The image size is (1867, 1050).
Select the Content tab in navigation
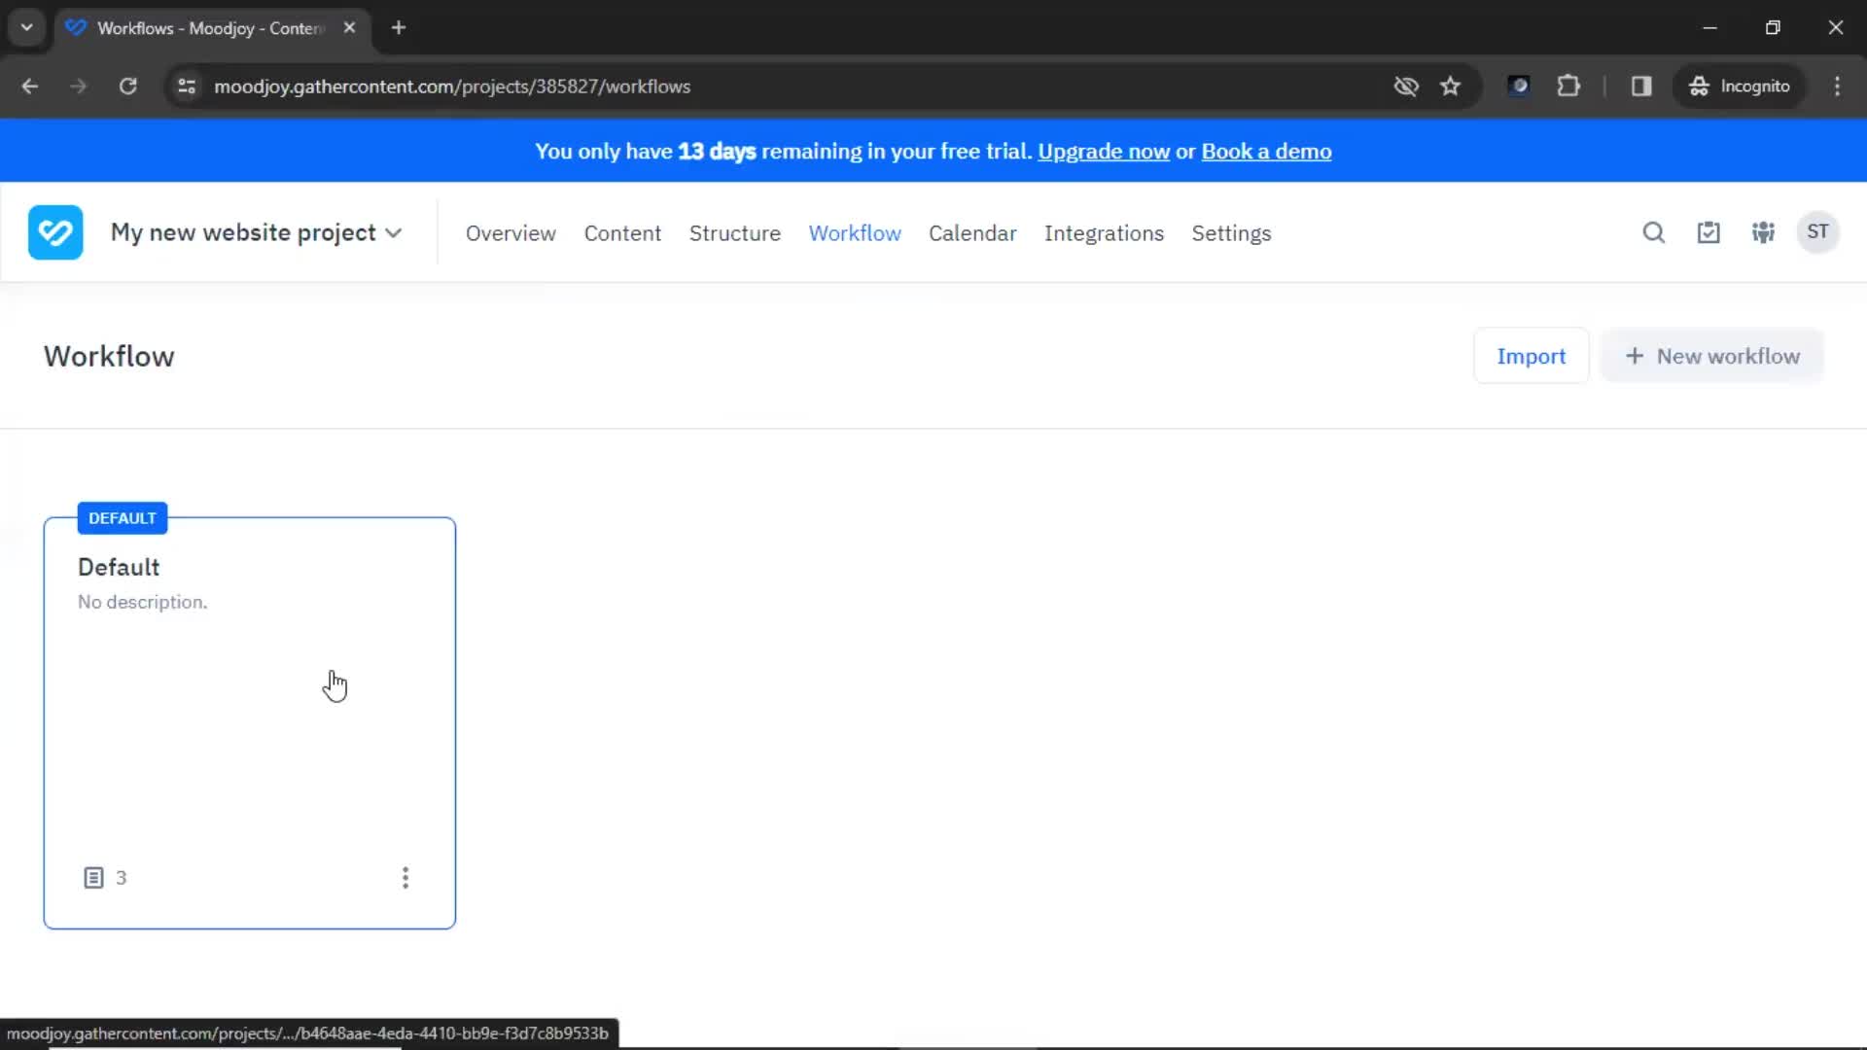click(620, 232)
